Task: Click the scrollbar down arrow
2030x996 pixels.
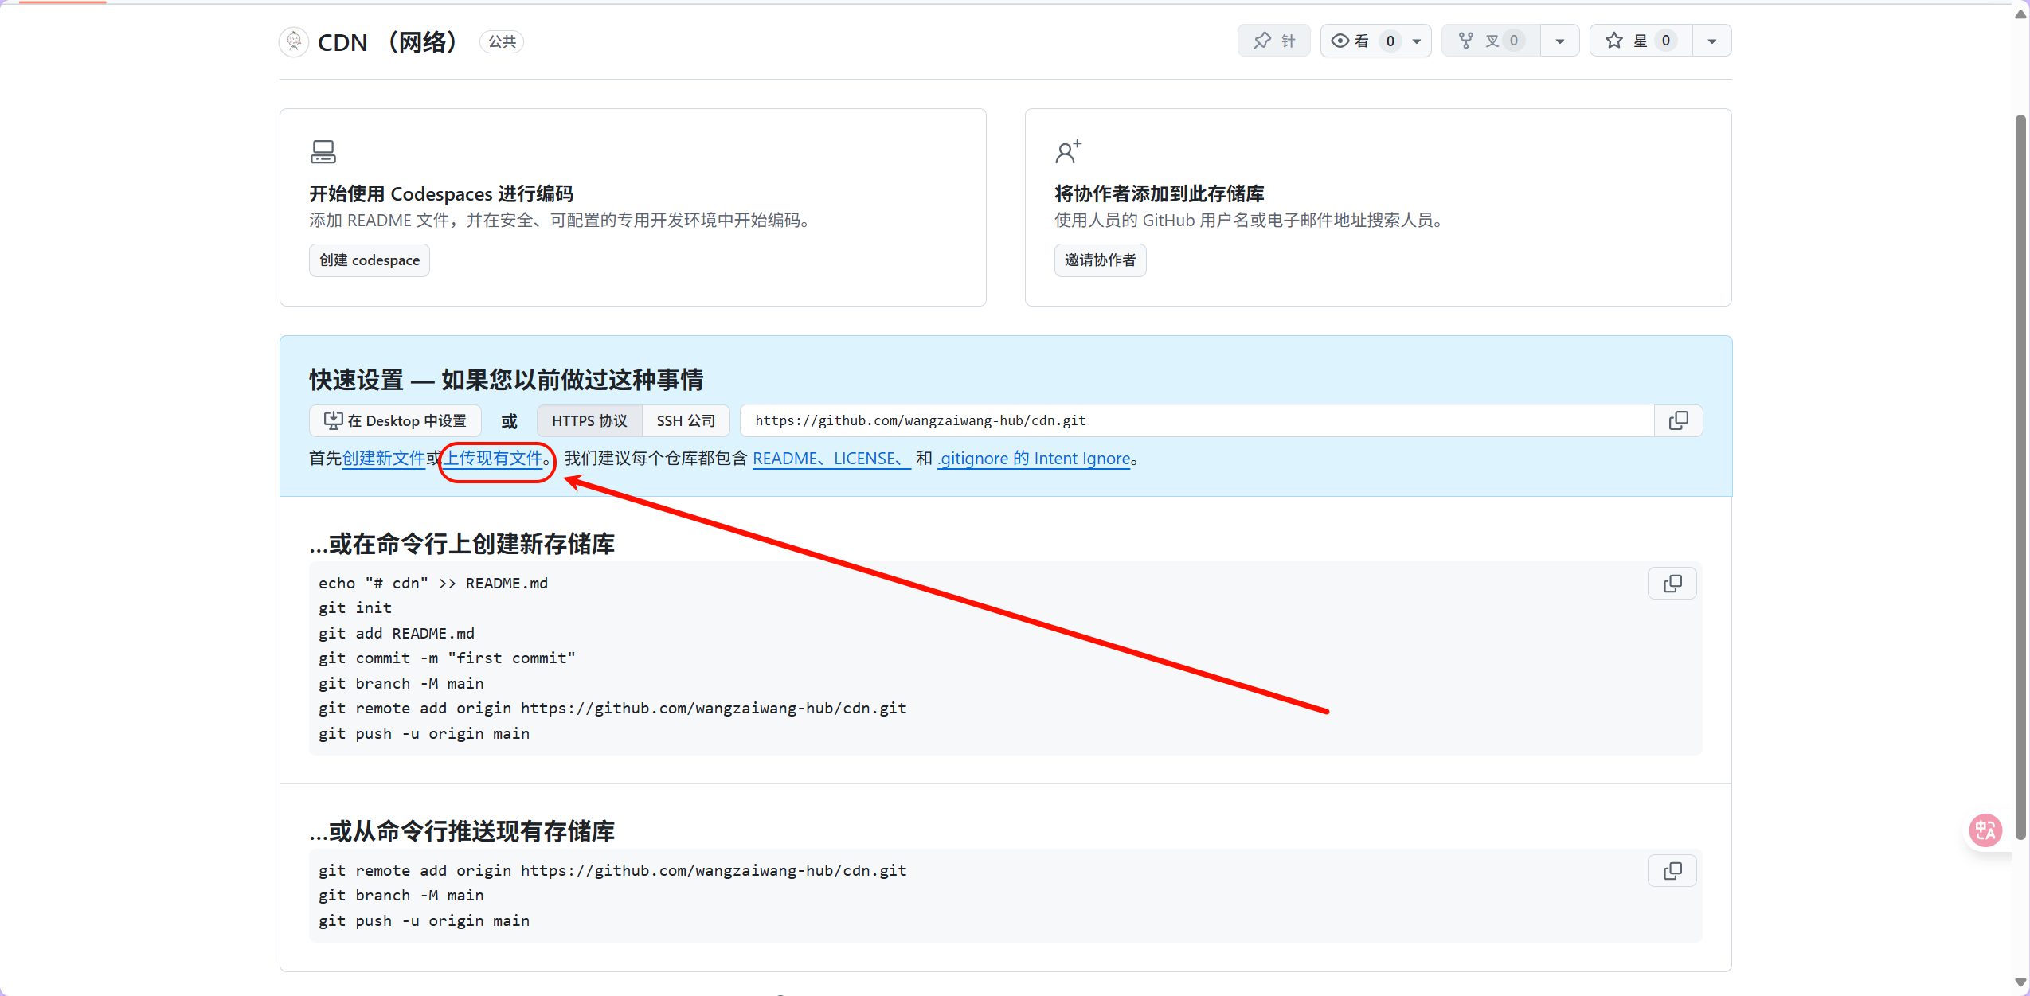Action: (2020, 982)
